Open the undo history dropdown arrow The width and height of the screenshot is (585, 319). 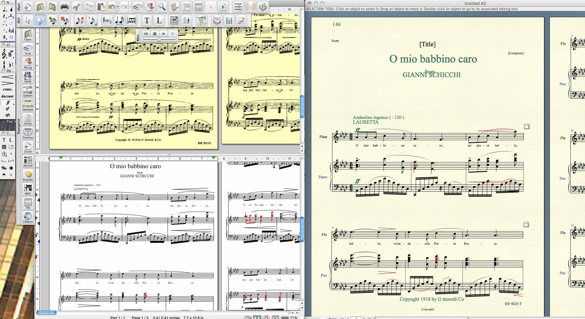point(118,6)
